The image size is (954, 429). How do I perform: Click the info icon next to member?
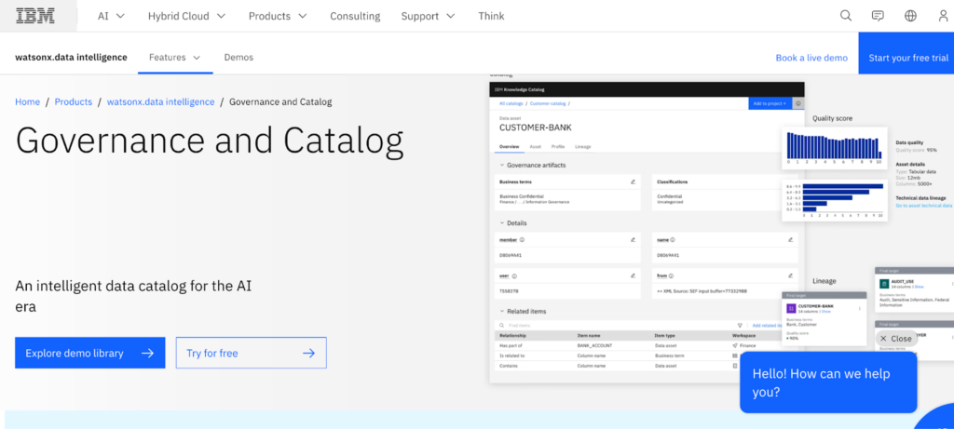click(522, 239)
